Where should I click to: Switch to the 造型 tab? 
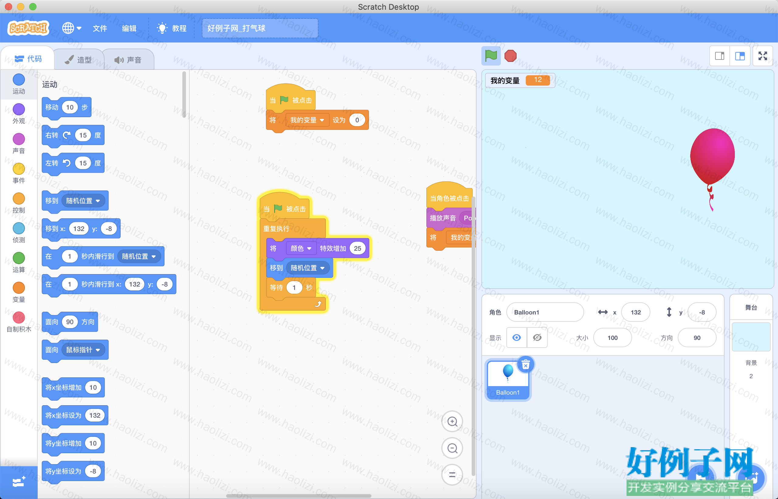point(78,59)
